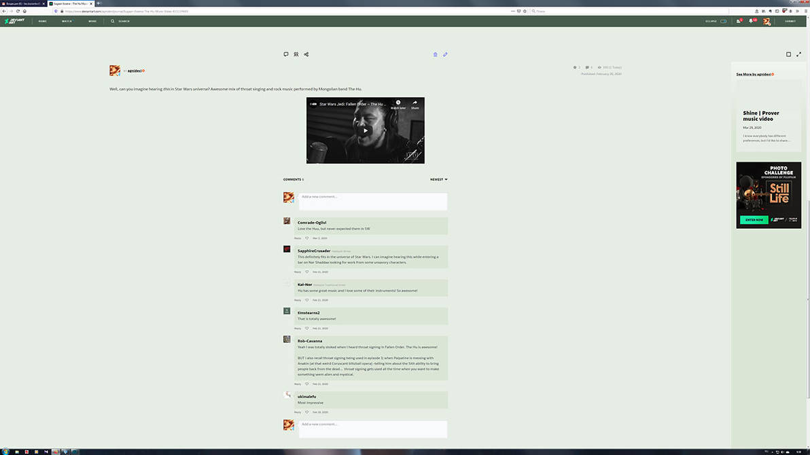Play the Star Wars Jedi YouTube video
The height and width of the screenshot is (455, 810).
(365, 130)
